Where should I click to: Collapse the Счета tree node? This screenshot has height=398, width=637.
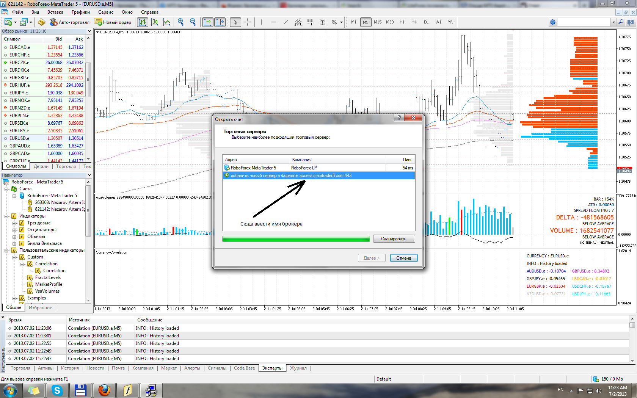[x=6, y=189]
